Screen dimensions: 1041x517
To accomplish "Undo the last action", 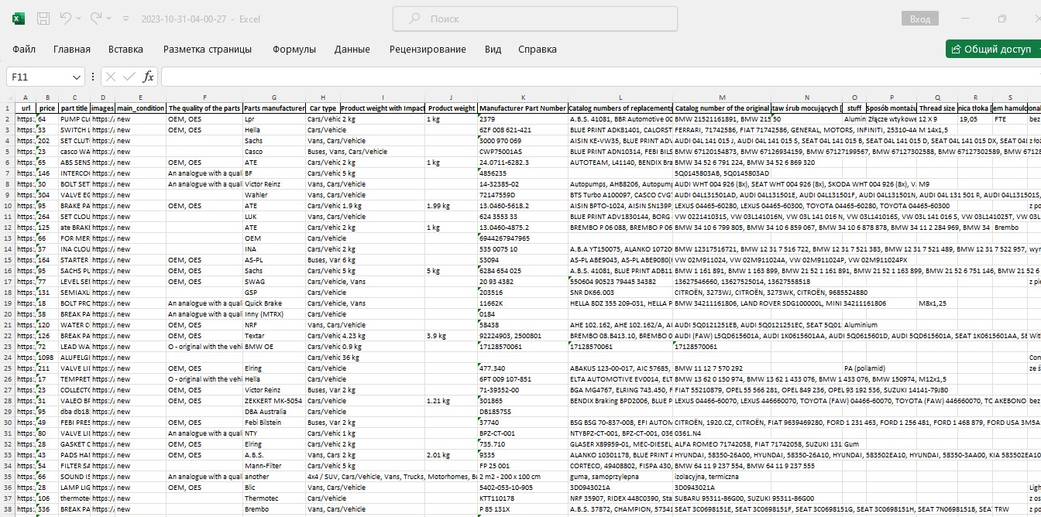I will pyautogui.click(x=66, y=18).
